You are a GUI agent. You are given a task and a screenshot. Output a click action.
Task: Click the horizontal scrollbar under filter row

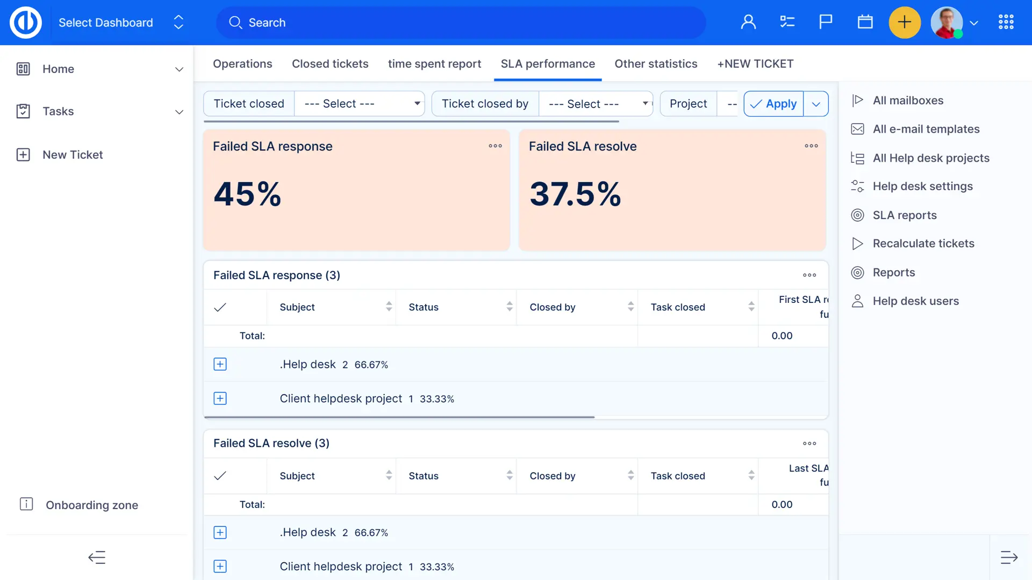411,122
